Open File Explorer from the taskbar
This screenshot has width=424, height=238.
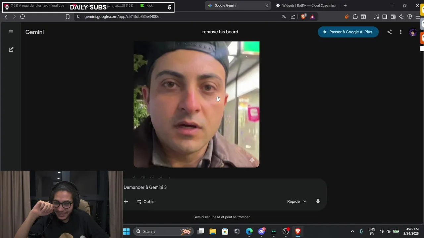tap(213, 231)
